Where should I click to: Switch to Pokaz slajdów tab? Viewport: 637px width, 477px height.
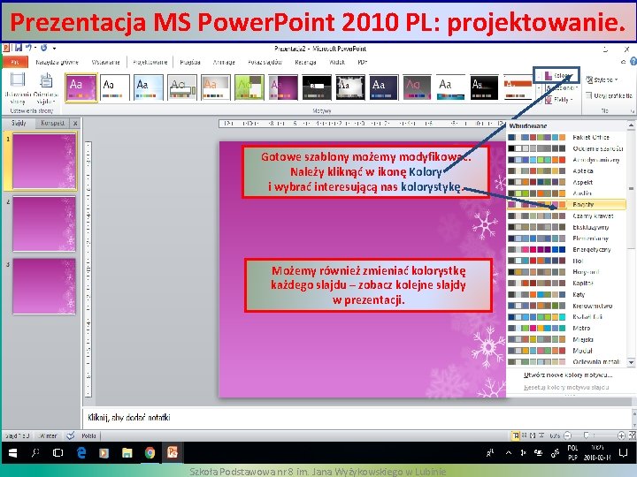point(265,62)
